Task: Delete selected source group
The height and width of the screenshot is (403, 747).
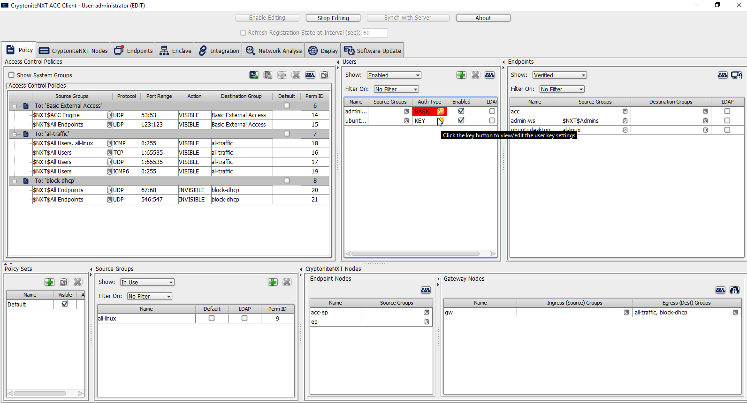Action: 287,282
